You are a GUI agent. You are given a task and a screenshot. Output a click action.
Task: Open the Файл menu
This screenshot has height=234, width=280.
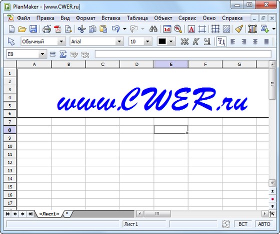[x=23, y=18]
